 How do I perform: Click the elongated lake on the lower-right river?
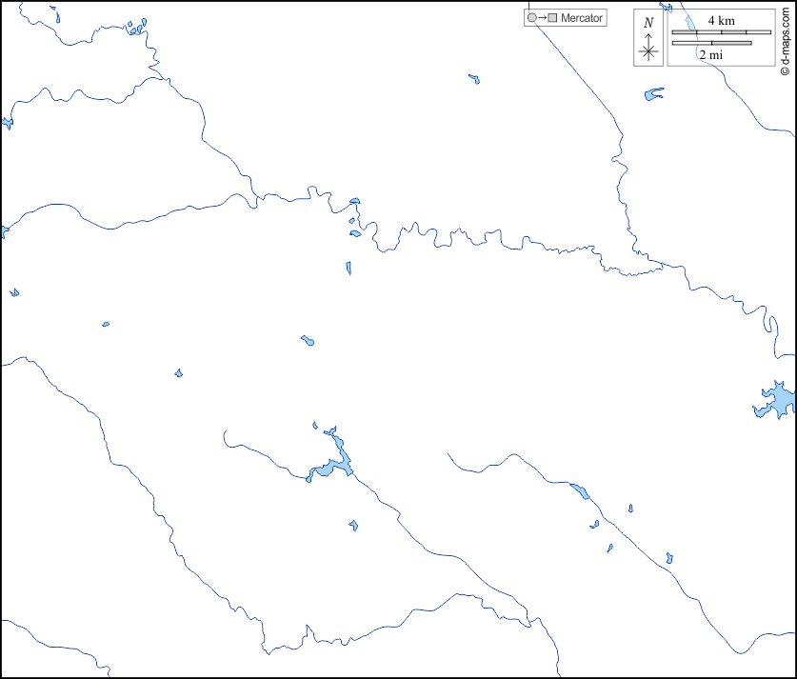point(579,491)
